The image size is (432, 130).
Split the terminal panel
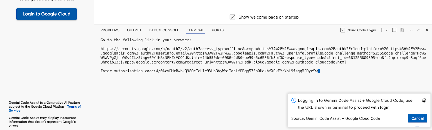tap(394, 30)
